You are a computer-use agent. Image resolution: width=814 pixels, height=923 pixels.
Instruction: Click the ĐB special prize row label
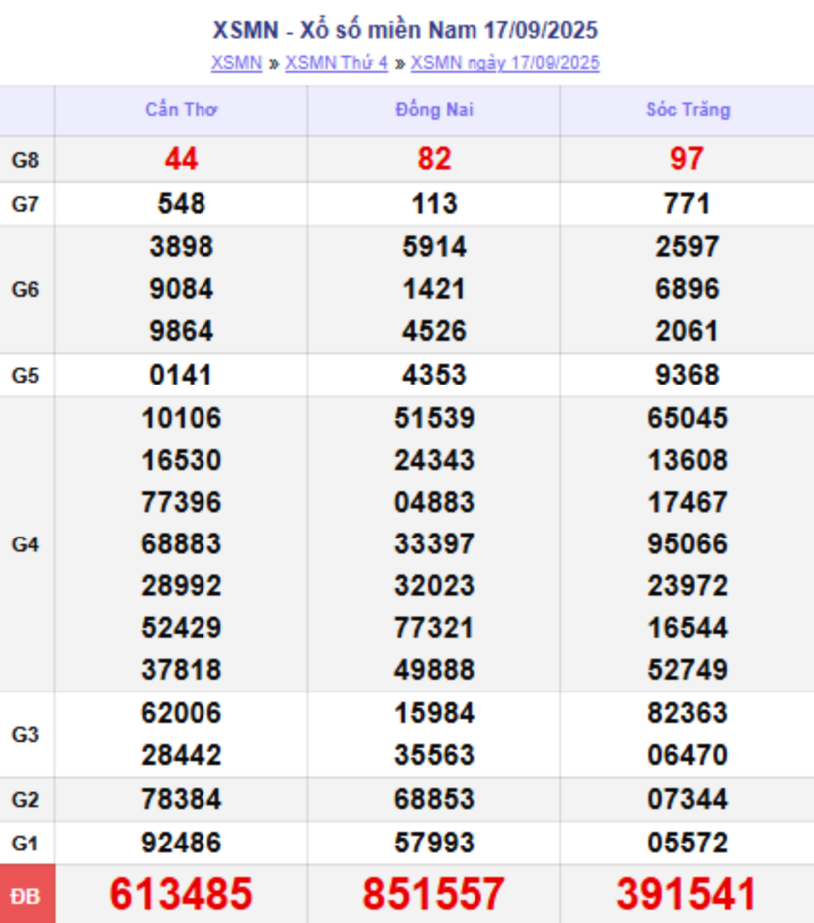(x=26, y=895)
